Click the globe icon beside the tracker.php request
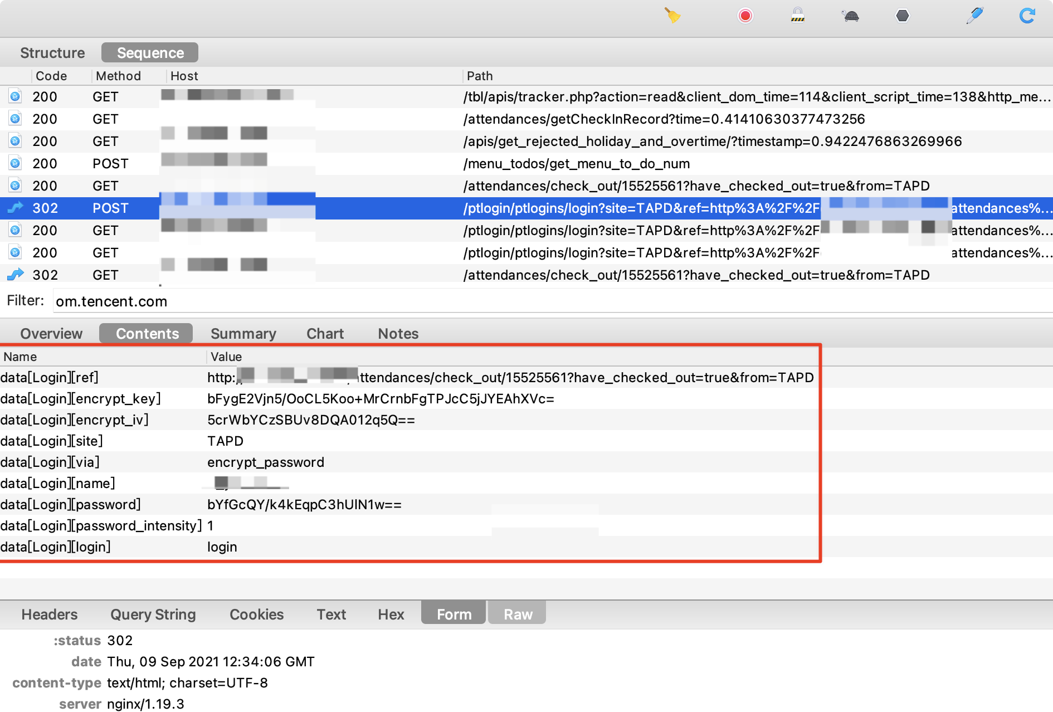The height and width of the screenshot is (712, 1053). [14, 96]
